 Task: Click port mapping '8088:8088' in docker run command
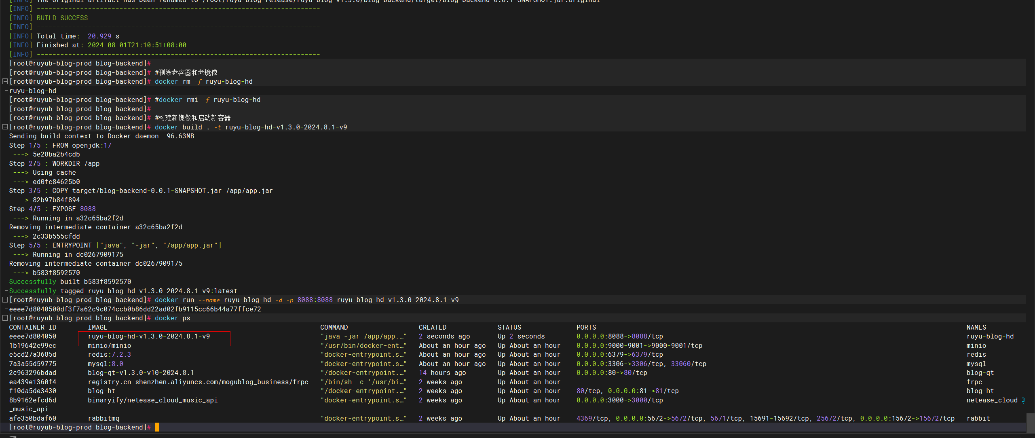click(315, 300)
